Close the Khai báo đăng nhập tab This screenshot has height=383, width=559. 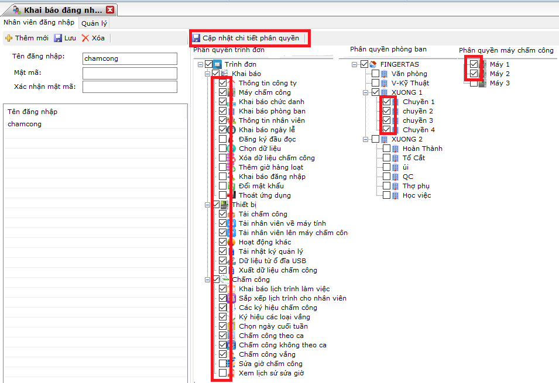click(110, 10)
